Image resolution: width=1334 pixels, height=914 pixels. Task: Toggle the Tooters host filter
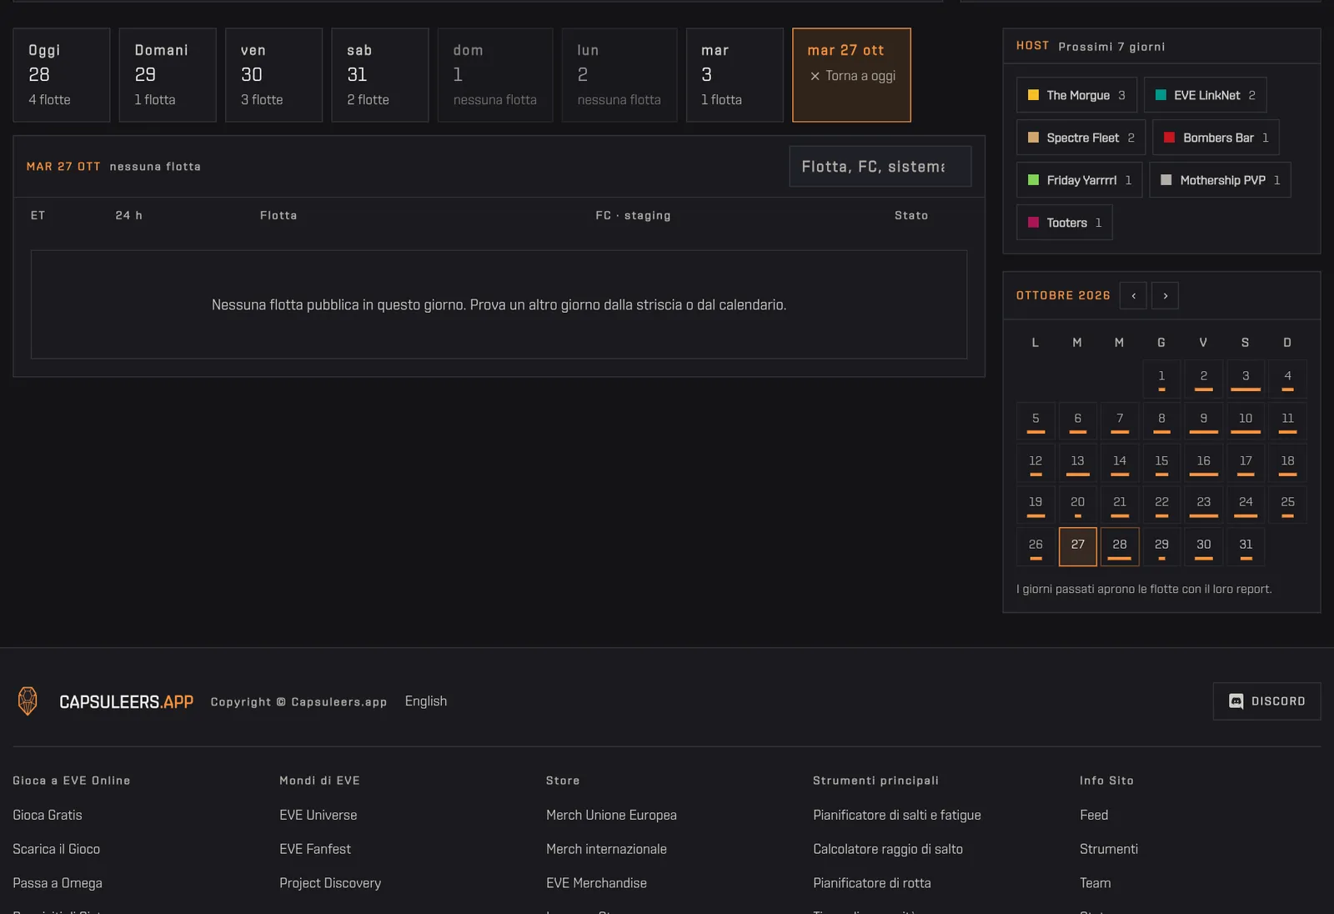1064,223
